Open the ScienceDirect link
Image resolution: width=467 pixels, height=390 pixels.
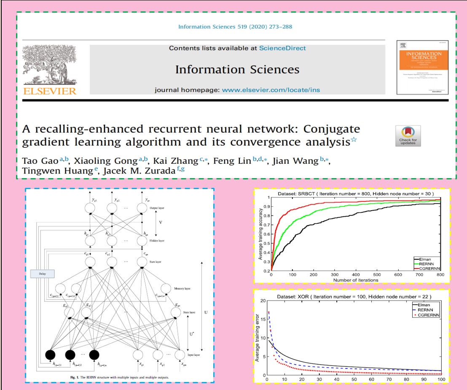282,48
